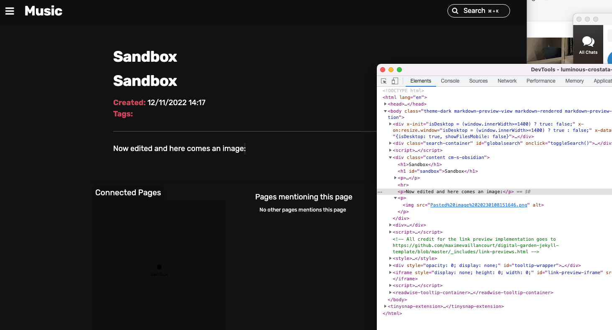This screenshot has width=612, height=330.
Task: Select the inspect element tool in DevTools
Action: [383, 81]
